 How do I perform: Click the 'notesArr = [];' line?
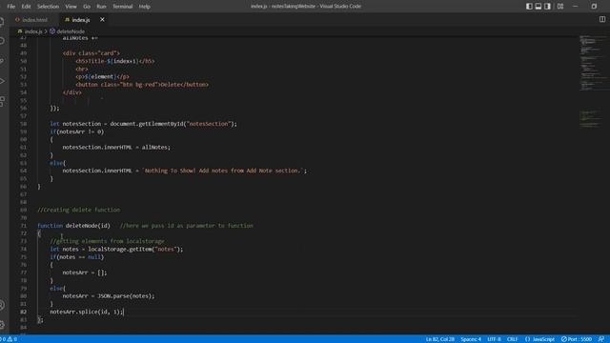85,272
